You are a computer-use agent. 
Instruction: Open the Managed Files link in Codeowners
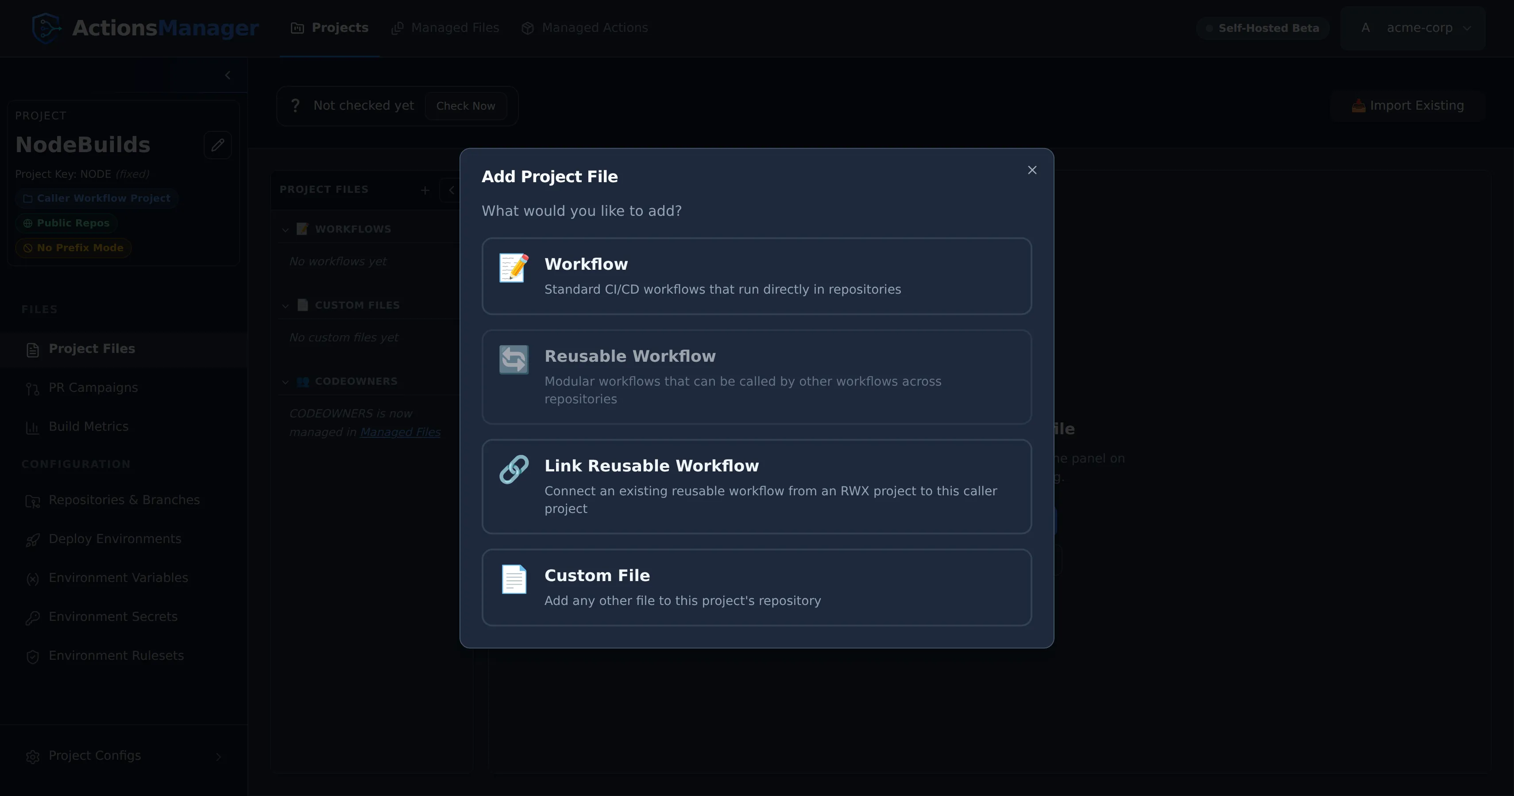(x=400, y=432)
